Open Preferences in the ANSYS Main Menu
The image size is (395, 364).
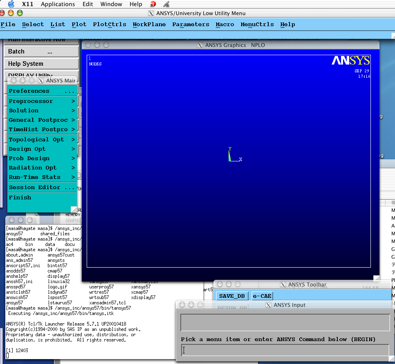pyautogui.click(x=42, y=91)
